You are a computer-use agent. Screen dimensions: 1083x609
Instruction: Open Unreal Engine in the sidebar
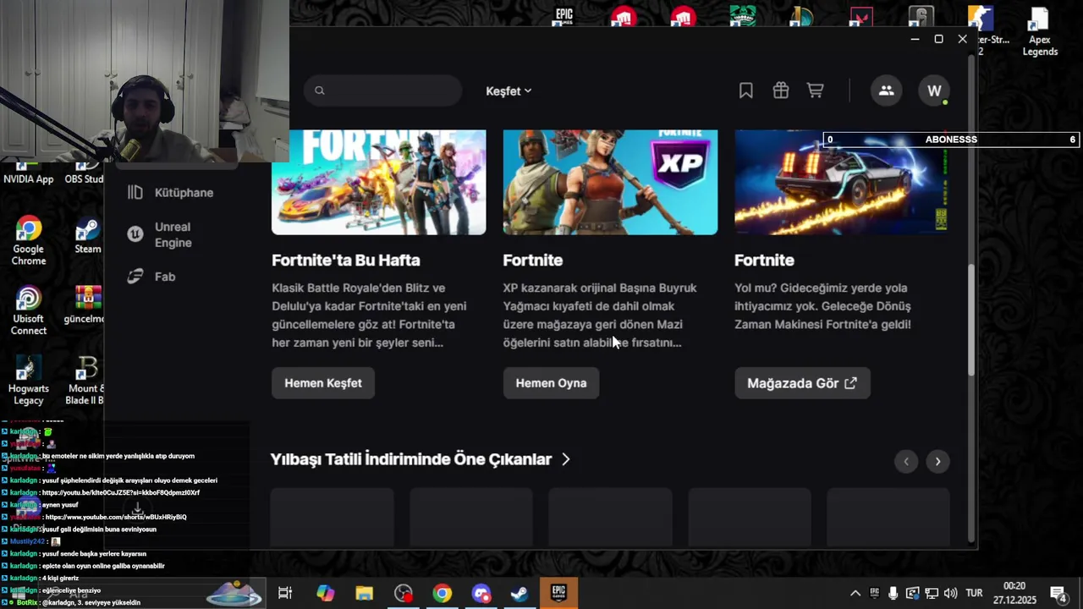[x=173, y=234]
